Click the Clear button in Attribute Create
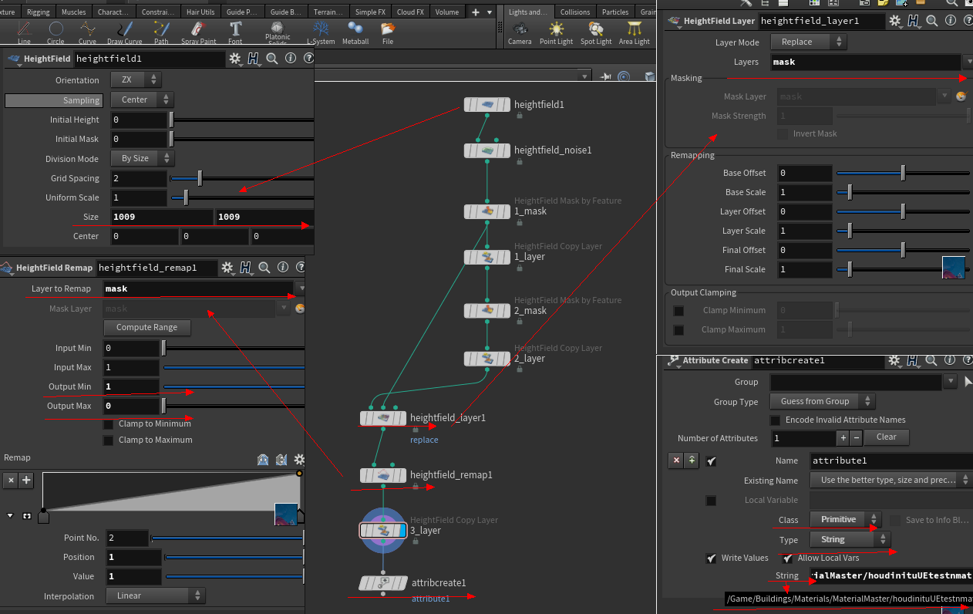973x614 pixels. (x=886, y=437)
